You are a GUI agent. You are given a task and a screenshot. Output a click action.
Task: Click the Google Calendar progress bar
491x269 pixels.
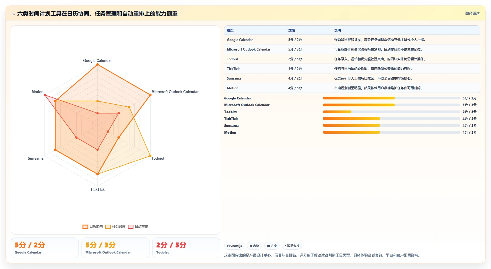(392, 98)
